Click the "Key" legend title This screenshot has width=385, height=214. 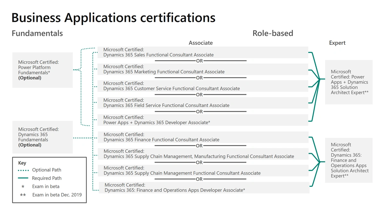pos(22,163)
